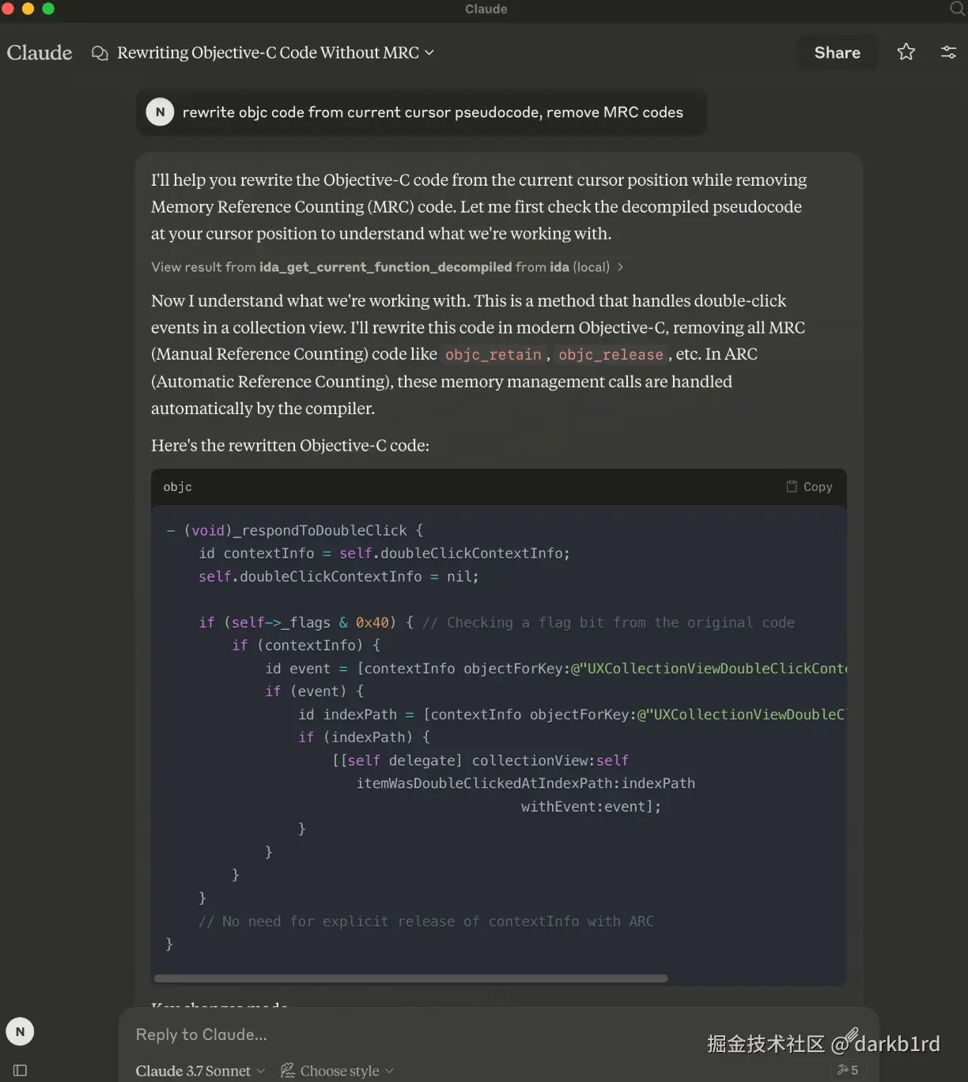Open the Choose style dropdown
The image size is (968, 1082).
point(337,1071)
